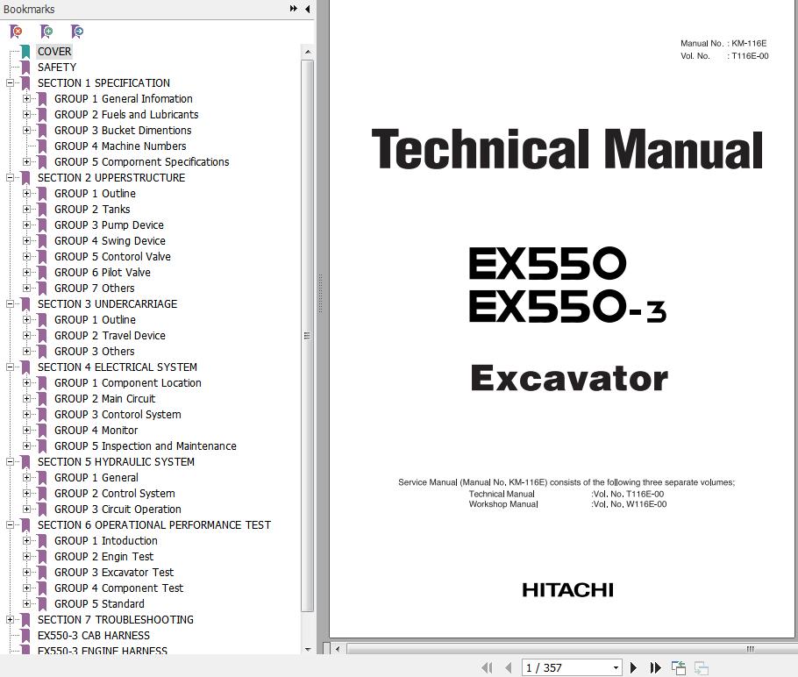Click the go to bookmark icon

[x=77, y=32]
